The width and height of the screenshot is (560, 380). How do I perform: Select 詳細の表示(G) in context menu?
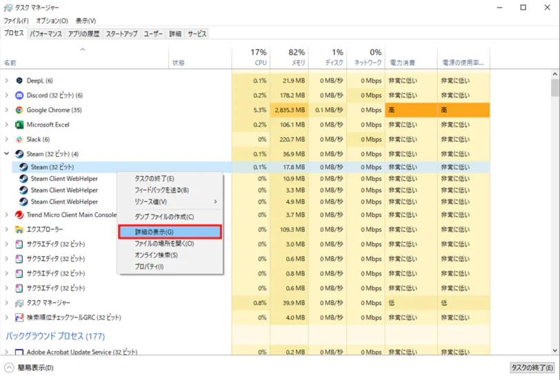(170, 232)
